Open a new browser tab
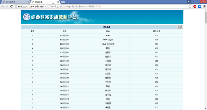 [x=63, y=2]
